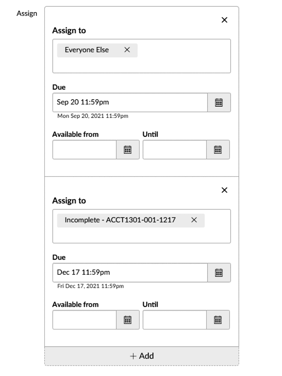
Task: Focus the second Until date field
Action: click(175, 320)
